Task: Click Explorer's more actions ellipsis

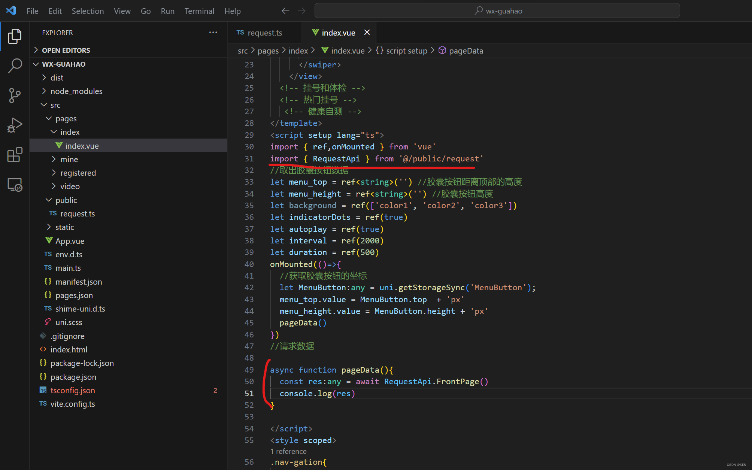Action: [213, 33]
